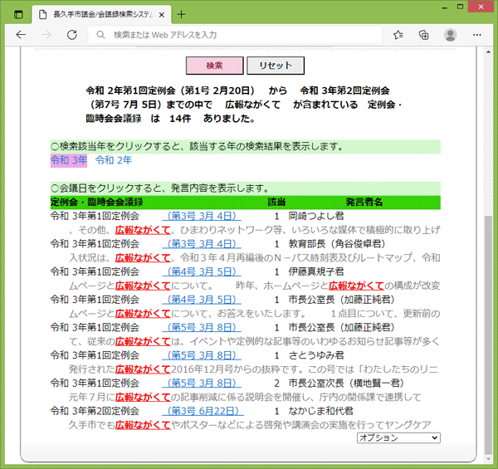The height and width of the screenshot is (469, 498).
Task: Open 第4号 3月5日 link for 市長公室長
Action: (202, 300)
